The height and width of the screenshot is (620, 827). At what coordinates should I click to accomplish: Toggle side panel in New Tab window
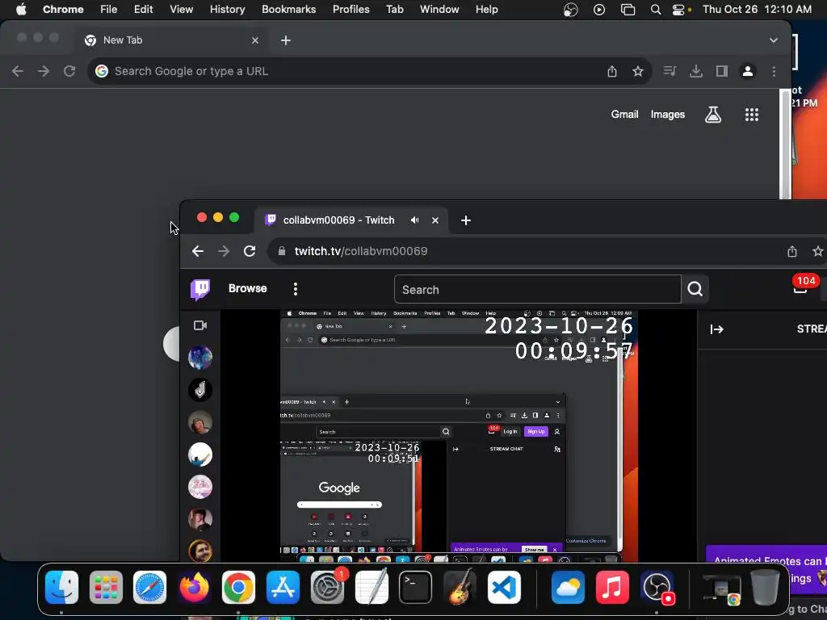click(722, 71)
